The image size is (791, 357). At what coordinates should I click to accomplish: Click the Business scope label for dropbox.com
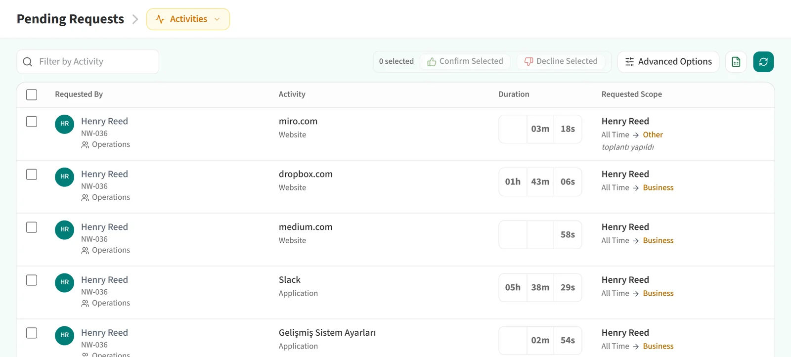(659, 188)
